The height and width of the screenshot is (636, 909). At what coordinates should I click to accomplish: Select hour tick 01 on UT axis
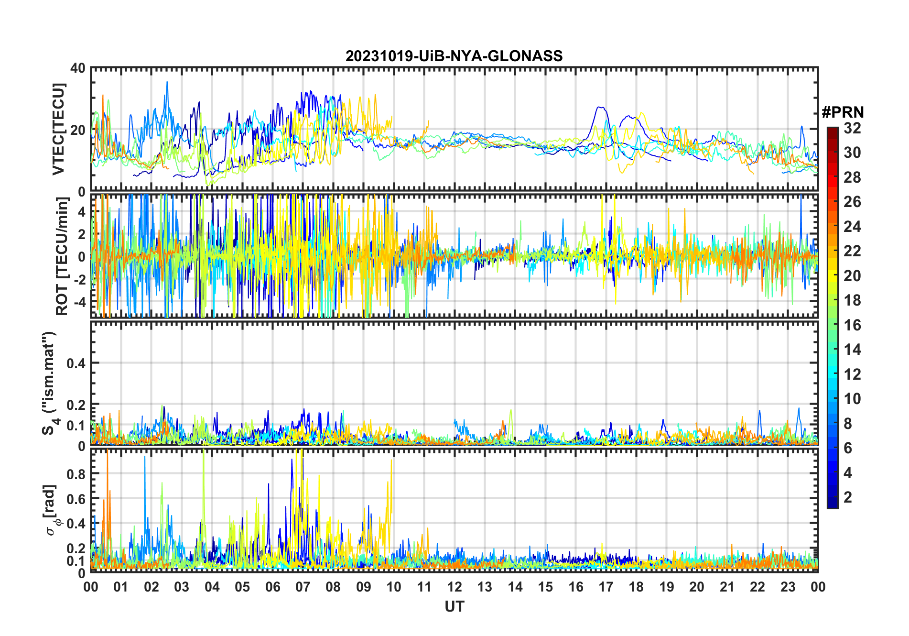[x=121, y=587]
